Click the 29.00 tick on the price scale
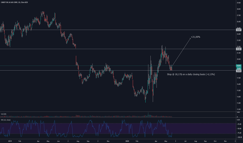Screen dimensions: 243x143 (x=239, y=3)
